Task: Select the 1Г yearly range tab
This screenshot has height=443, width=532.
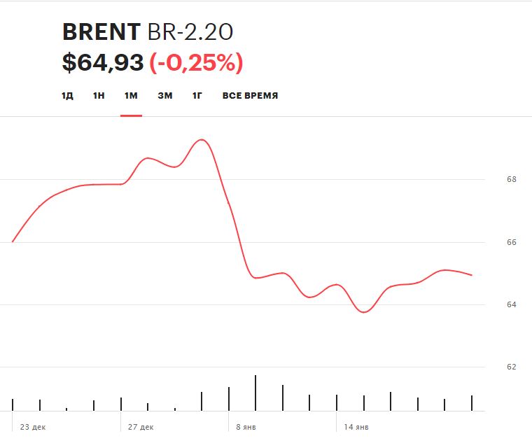Action: (x=197, y=96)
